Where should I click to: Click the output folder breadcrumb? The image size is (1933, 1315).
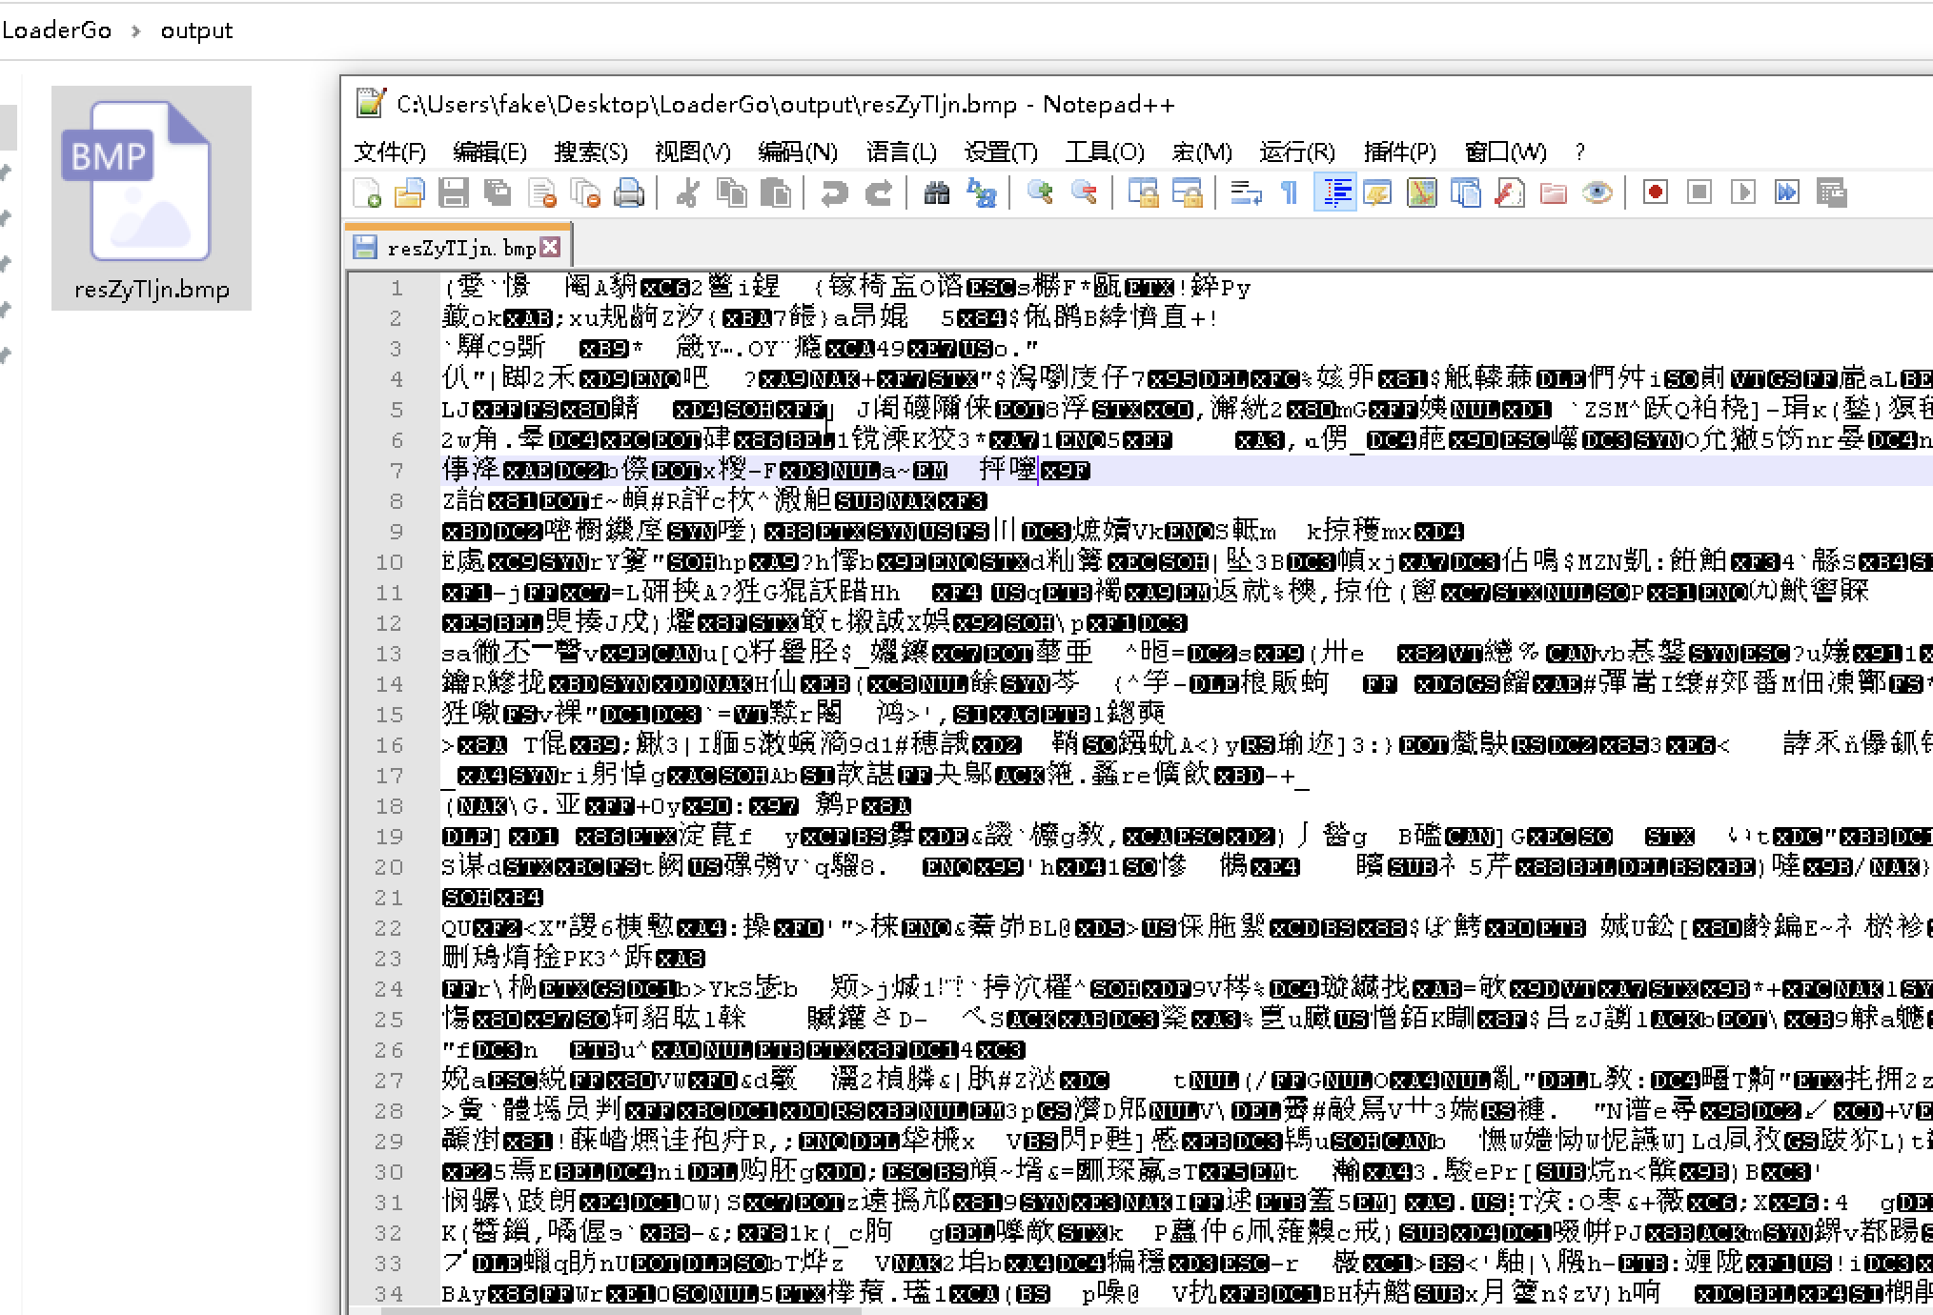(196, 30)
